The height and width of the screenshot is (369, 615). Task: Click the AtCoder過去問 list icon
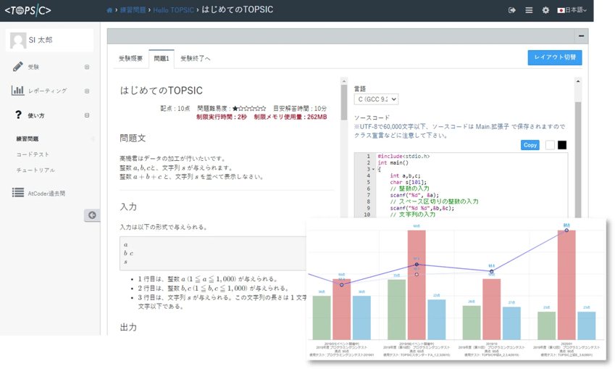(x=18, y=193)
